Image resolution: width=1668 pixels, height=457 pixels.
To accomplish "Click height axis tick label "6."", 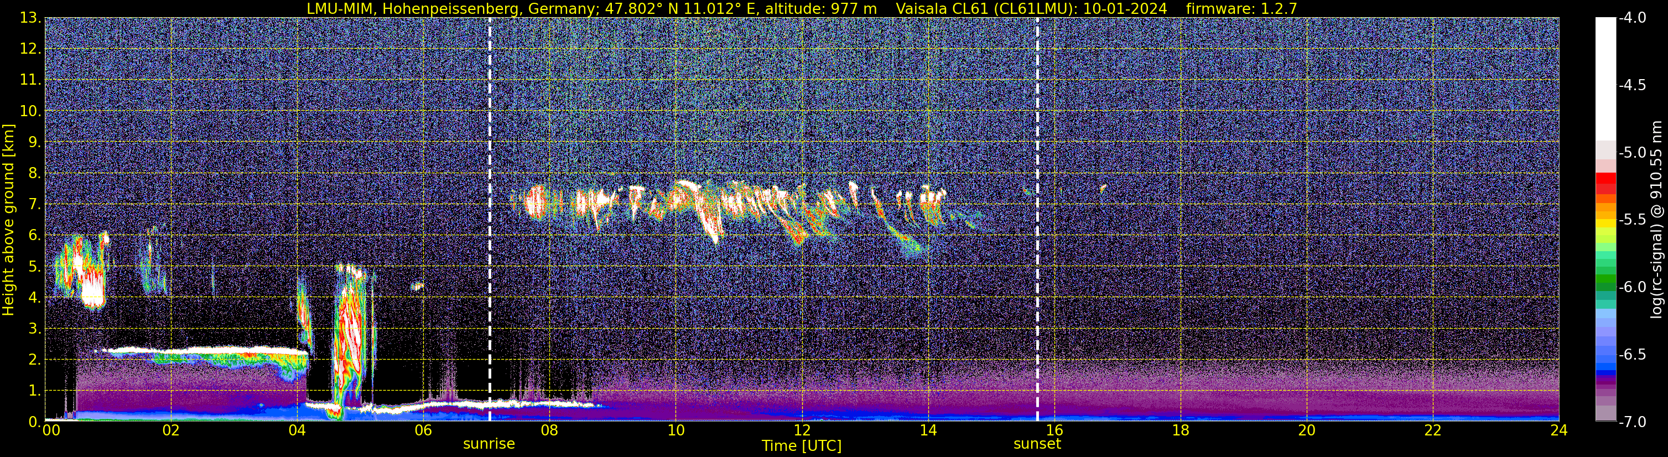I will coord(35,236).
